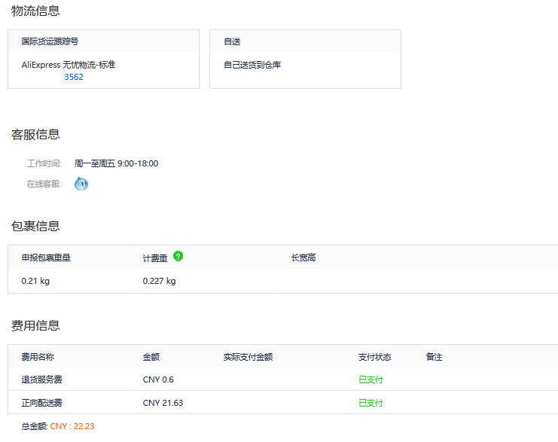Select the 国际货运跟踪号 card header
This screenshot has height=442, width=558.
coord(50,41)
